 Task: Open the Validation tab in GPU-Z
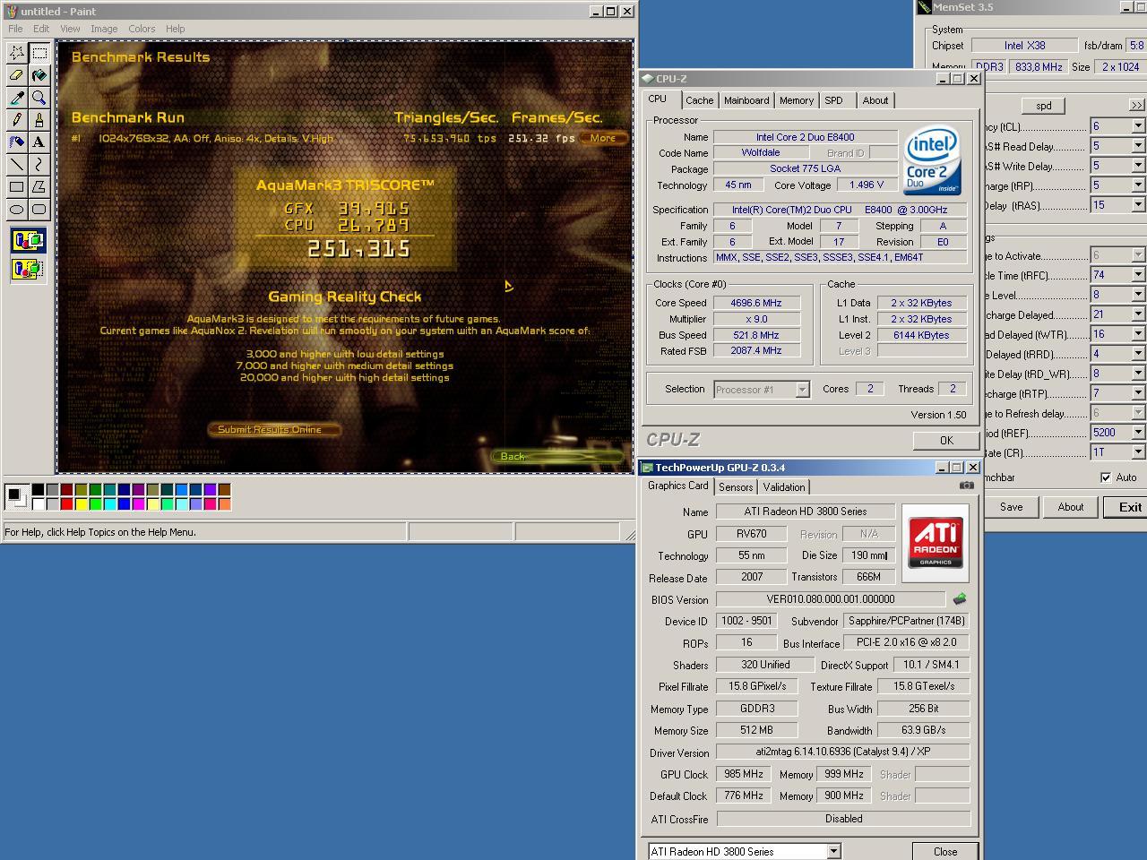pyautogui.click(x=784, y=487)
